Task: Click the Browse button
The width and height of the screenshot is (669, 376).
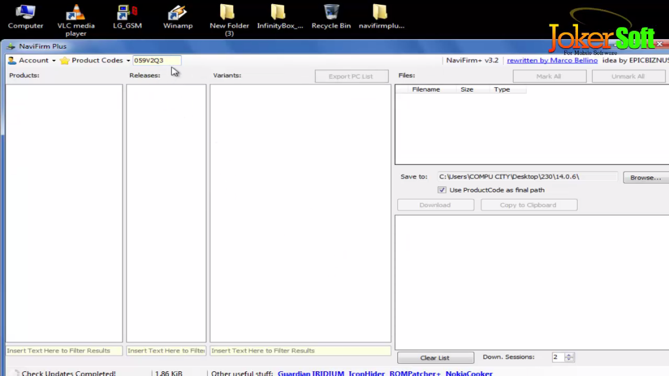Action: tap(646, 178)
